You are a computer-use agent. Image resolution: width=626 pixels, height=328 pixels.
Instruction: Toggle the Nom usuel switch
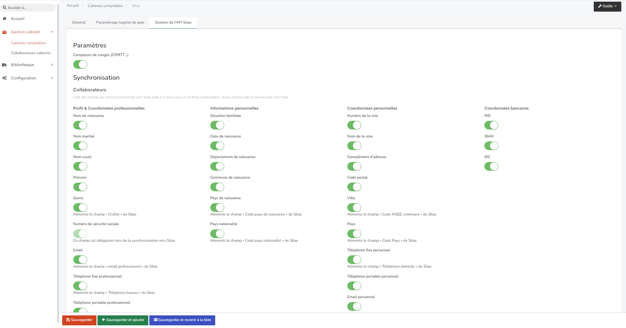coord(80,166)
